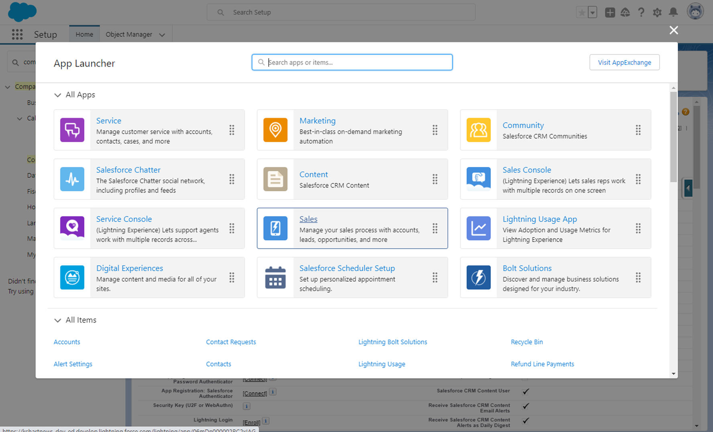Screen dimensions: 713x432
Task: Open the setup gear icon
Action: (x=657, y=12)
